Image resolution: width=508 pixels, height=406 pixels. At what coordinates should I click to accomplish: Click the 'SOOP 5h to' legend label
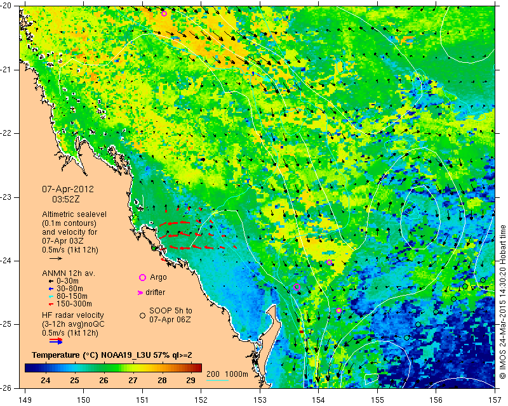(171, 311)
